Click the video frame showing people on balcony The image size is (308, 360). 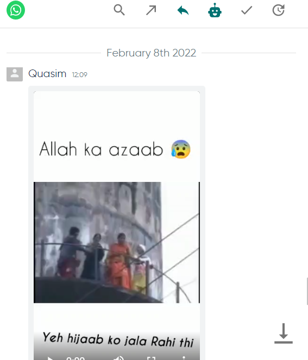117,243
